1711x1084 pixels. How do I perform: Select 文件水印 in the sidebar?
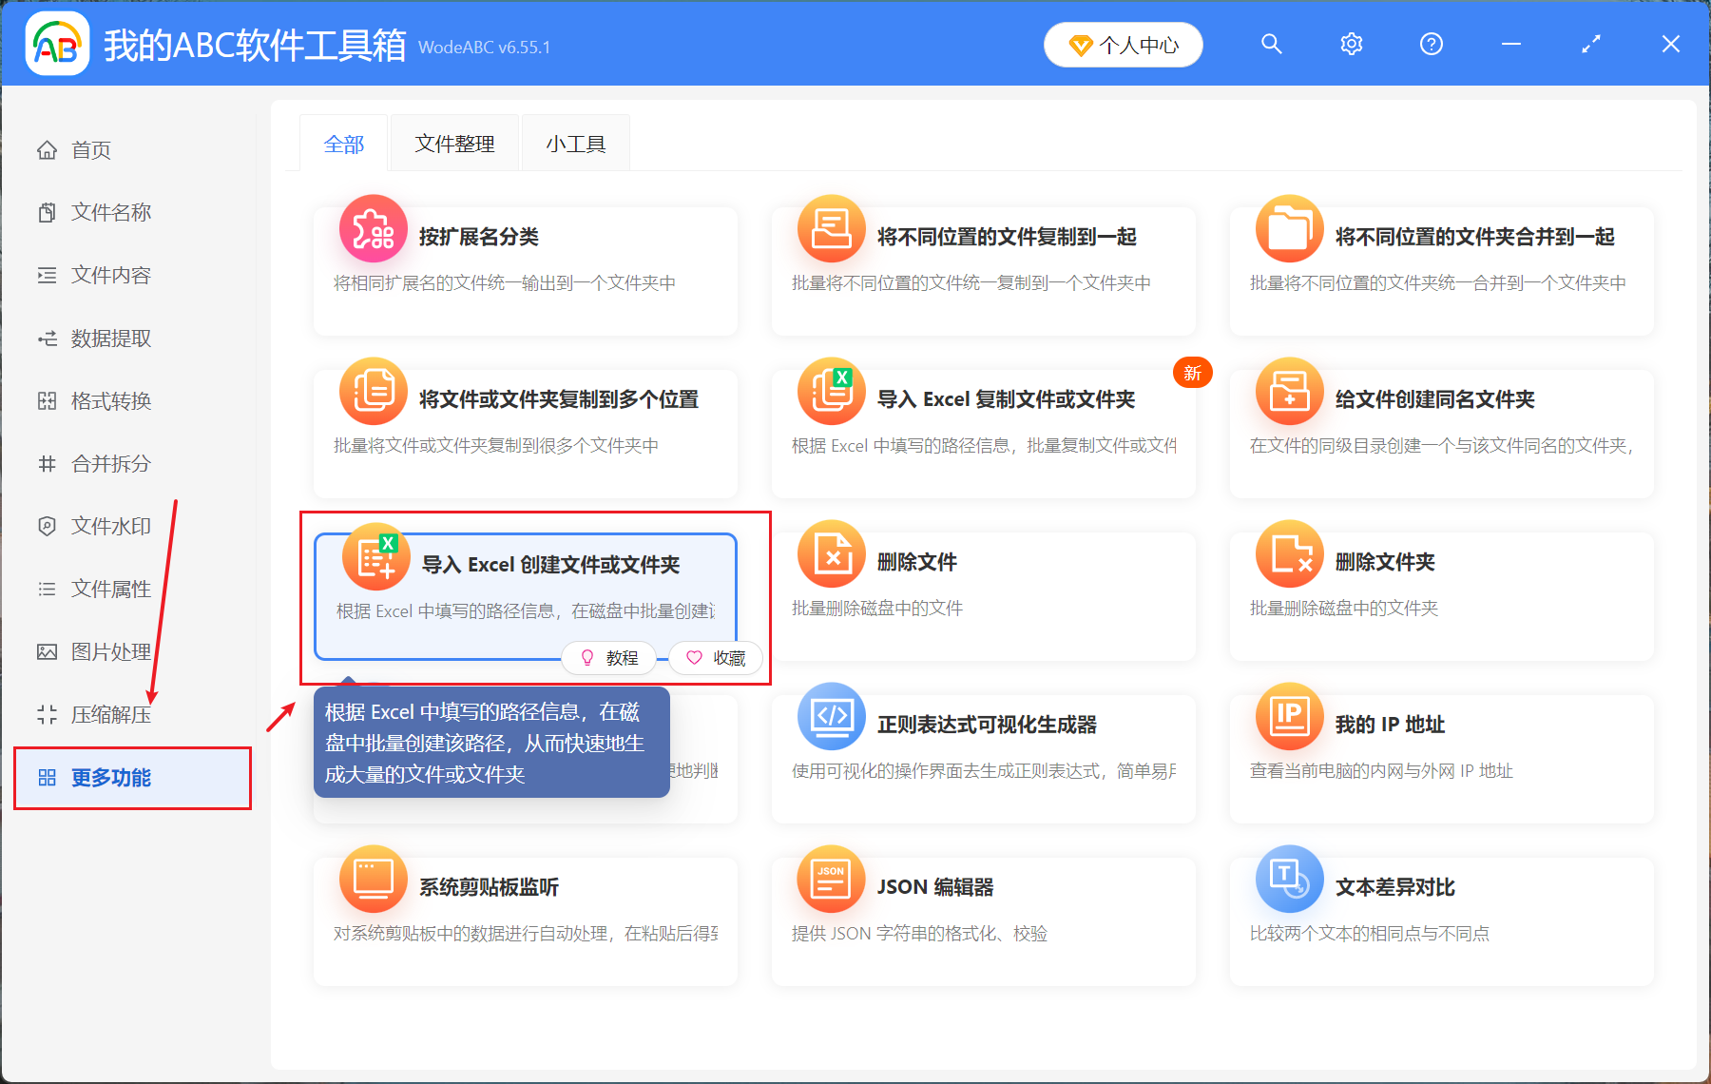pos(109,526)
